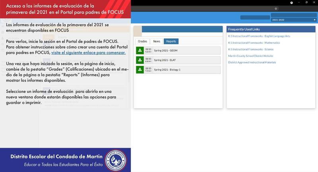Minimize the browser window

299,2
